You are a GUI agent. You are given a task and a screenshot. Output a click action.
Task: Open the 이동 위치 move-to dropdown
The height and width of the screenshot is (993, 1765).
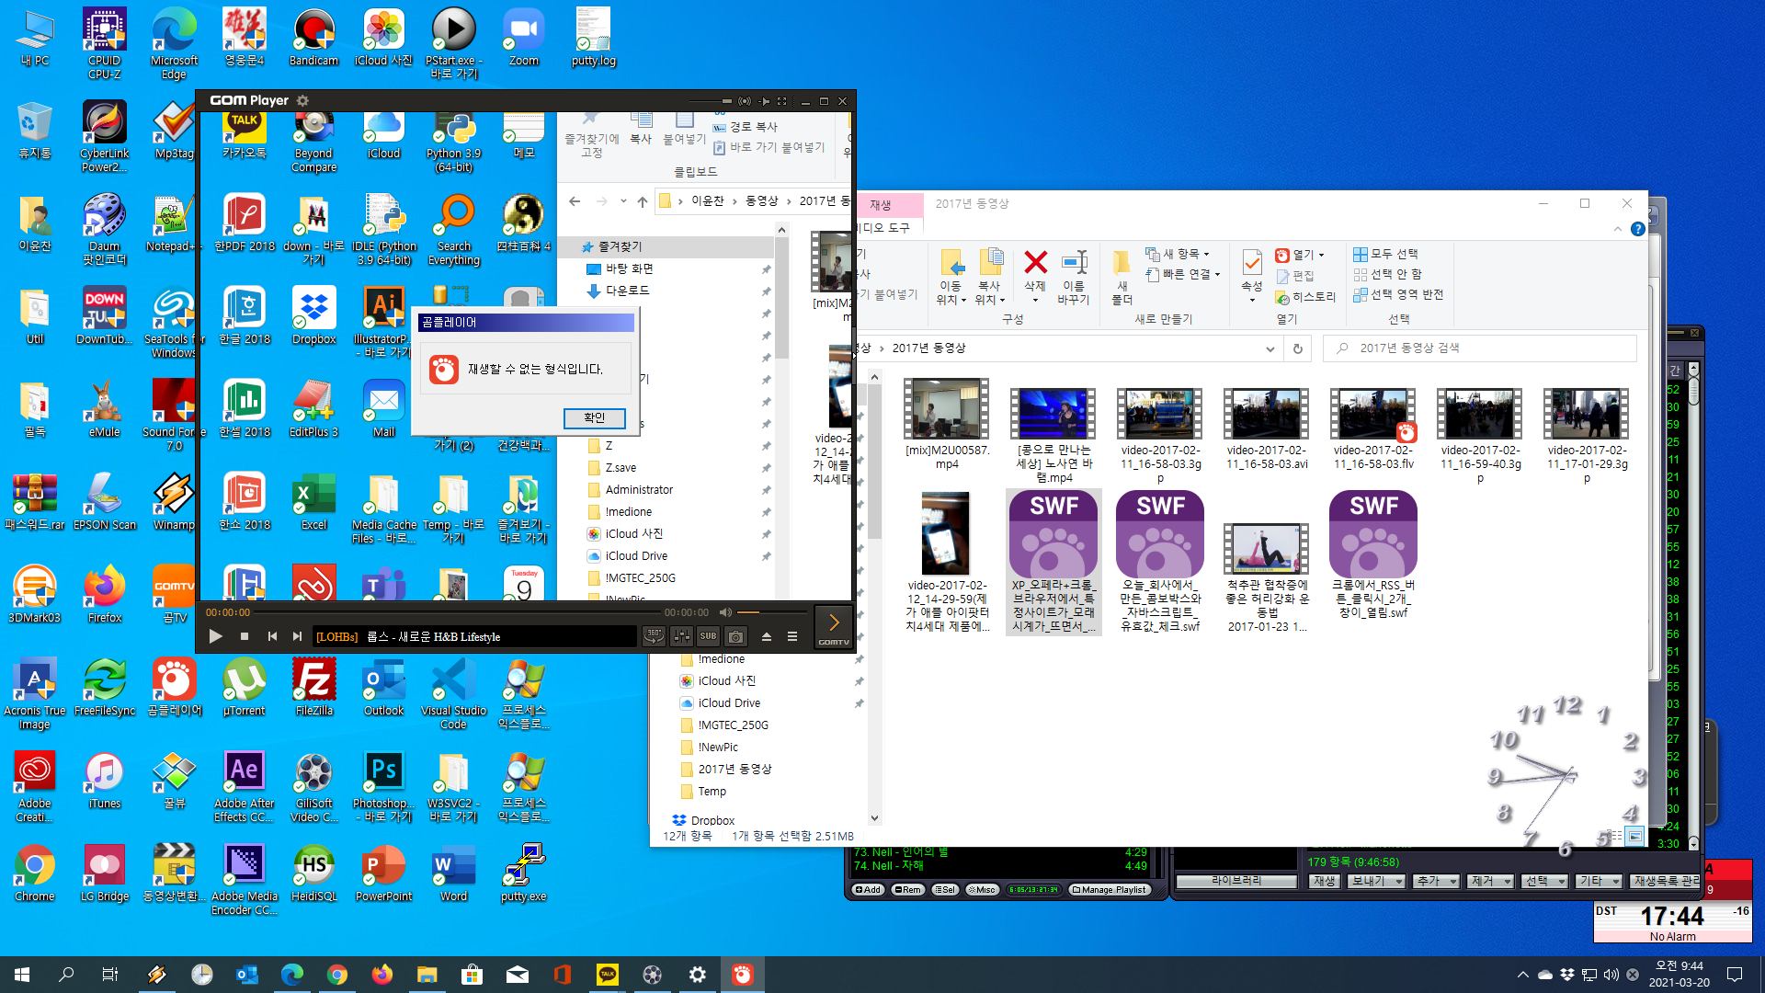coord(951,278)
